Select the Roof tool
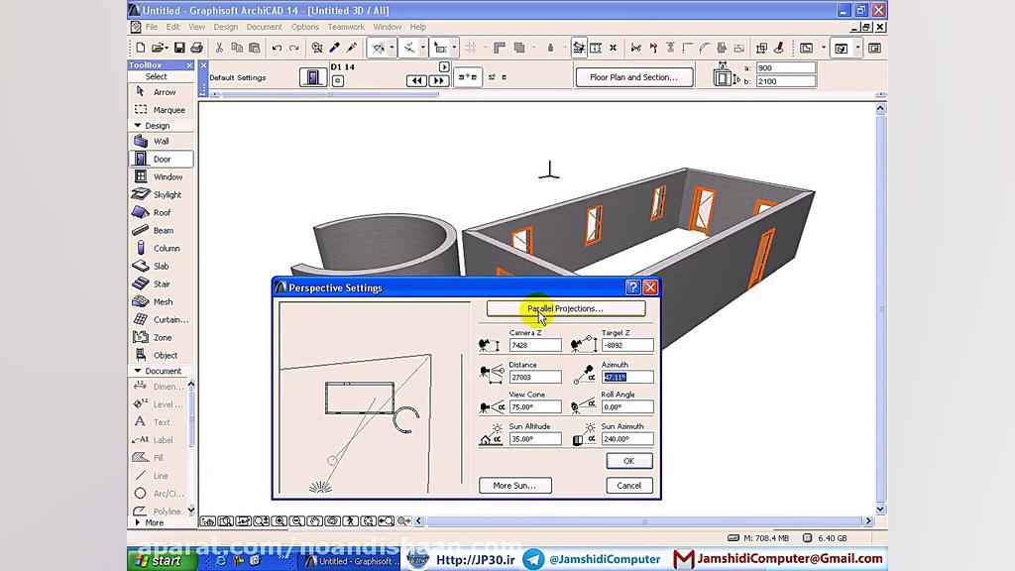Viewport: 1015px width, 571px height. pyautogui.click(x=161, y=212)
